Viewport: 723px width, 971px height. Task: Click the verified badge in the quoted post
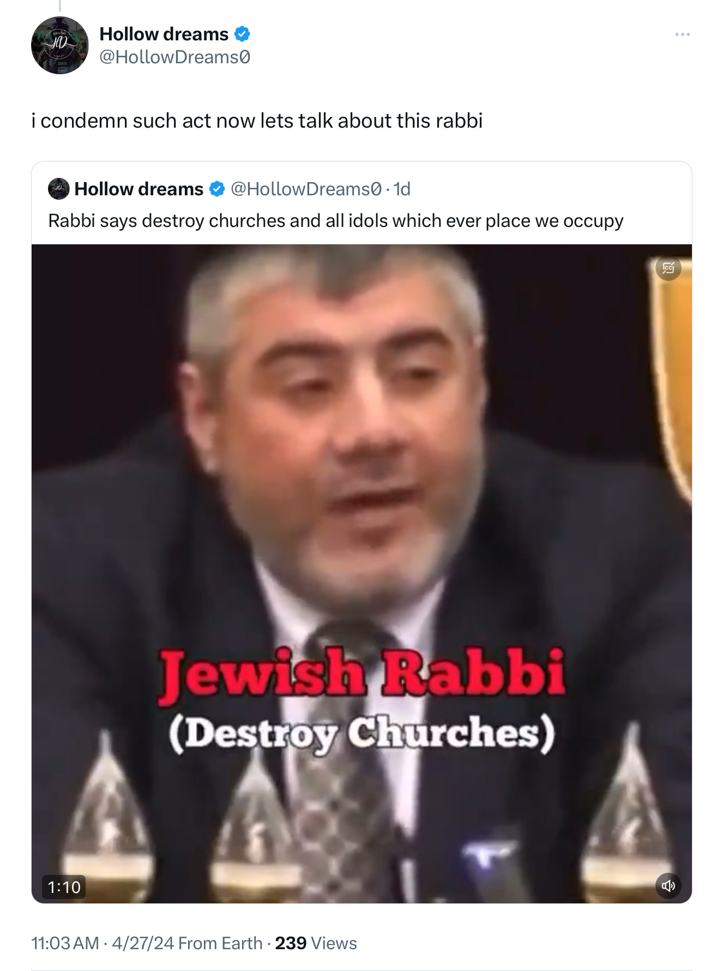(217, 189)
